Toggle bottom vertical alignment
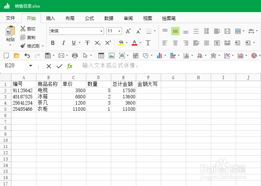261x186 pixels. (x=186, y=31)
